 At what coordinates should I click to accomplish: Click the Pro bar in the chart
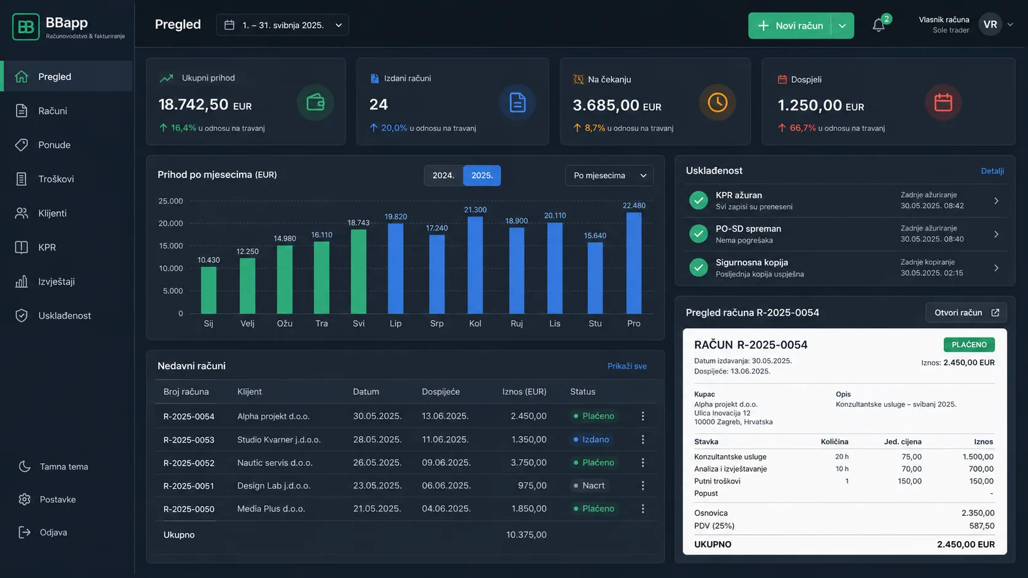(x=634, y=263)
